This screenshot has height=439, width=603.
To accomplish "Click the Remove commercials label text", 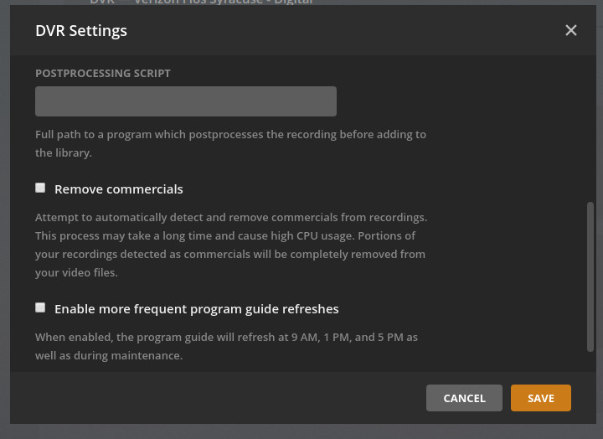I will point(118,189).
